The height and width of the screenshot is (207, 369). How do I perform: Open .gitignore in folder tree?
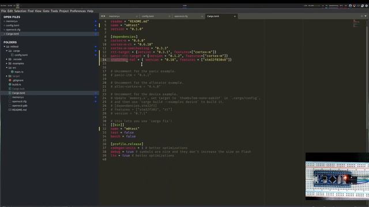tap(18, 80)
